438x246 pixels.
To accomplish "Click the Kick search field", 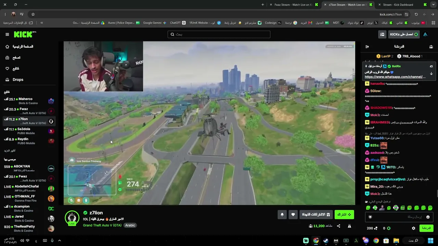I will pos(219,34).
